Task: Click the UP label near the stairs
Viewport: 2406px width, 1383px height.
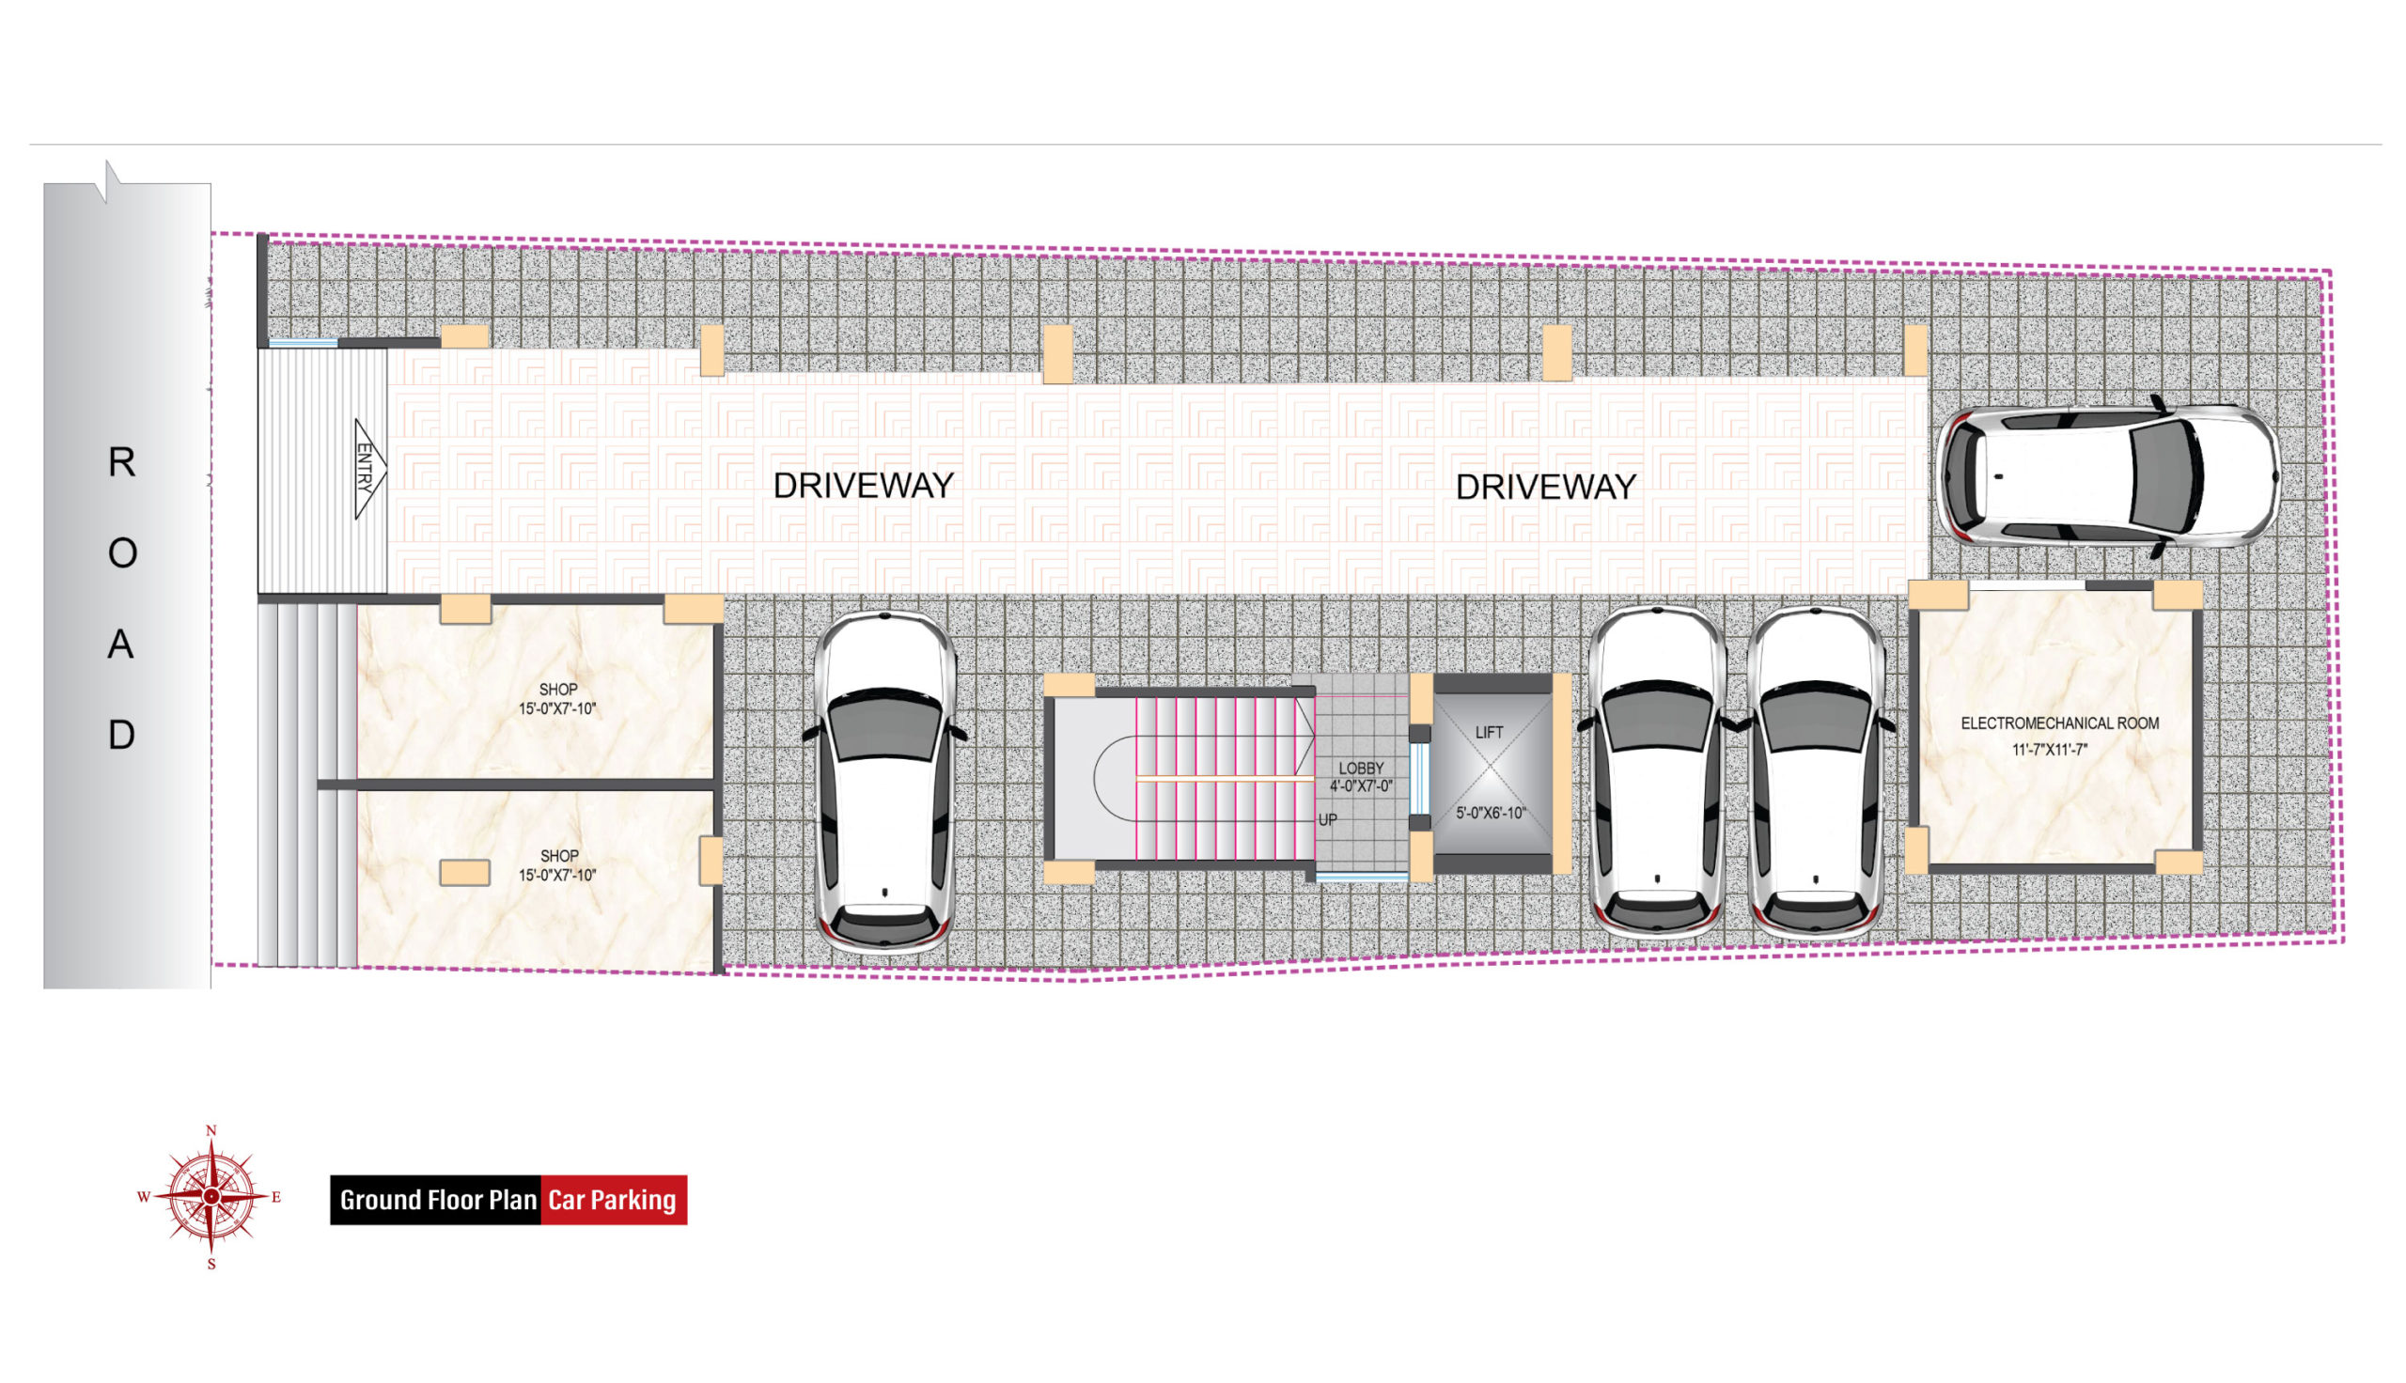Action: click(1327, 819)
